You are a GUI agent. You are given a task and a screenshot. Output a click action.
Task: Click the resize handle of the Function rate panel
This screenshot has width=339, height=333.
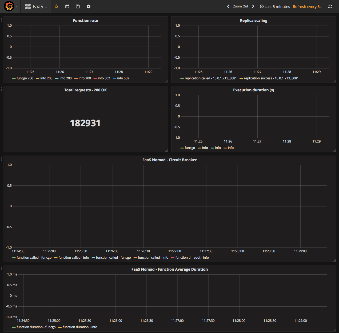click(166, 81)
